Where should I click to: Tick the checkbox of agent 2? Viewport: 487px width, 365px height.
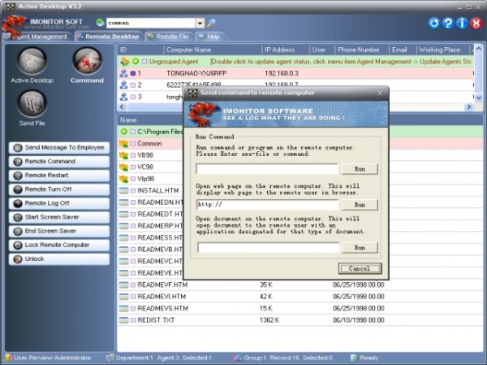tap(133, 85)
